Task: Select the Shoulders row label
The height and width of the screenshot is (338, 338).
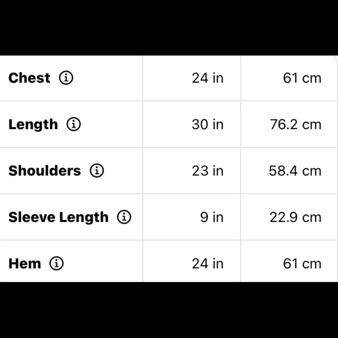Action: coord(45,171)
